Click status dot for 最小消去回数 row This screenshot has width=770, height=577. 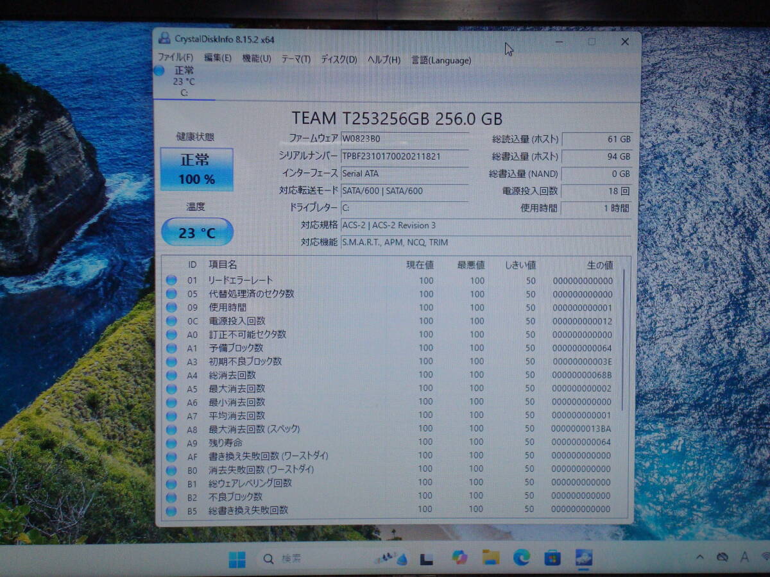171,403
